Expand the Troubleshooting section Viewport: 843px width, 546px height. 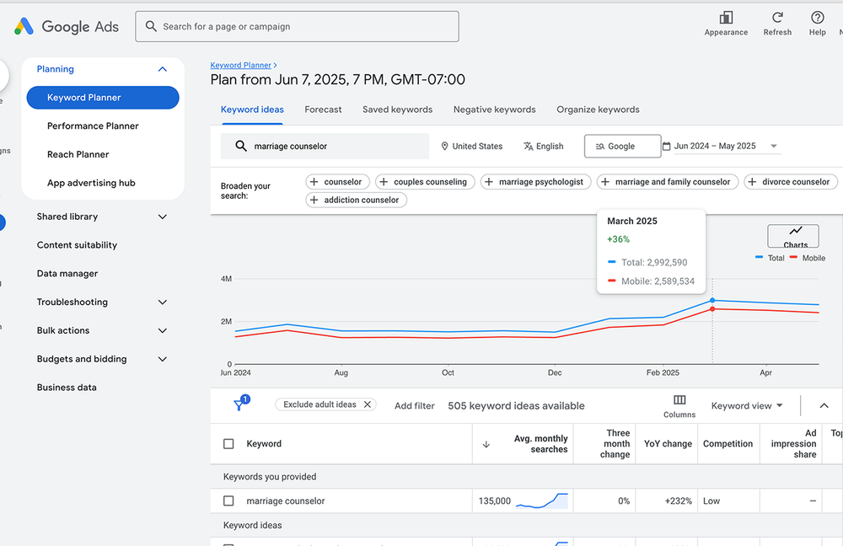163,302
